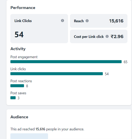This screenshot has height=139, width=132.
Task: Click the Audience section heading
Action: click(x=19, y=117)
